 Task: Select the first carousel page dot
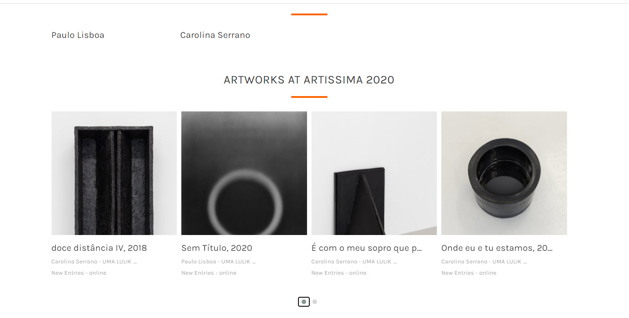coord(304,302)
